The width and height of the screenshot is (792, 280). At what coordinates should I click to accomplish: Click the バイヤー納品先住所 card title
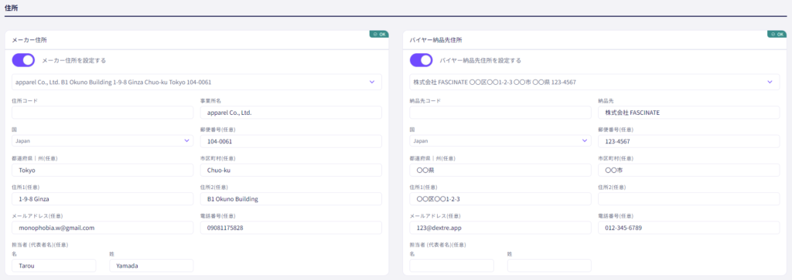[x=435, y=40]
